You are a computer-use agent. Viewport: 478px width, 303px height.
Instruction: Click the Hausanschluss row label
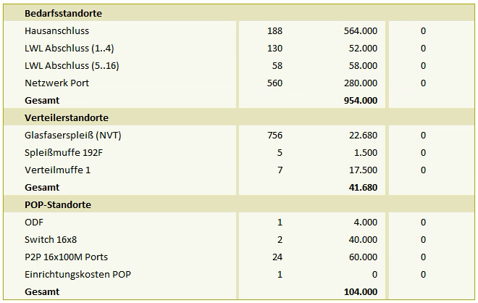[x=56, y=31]
